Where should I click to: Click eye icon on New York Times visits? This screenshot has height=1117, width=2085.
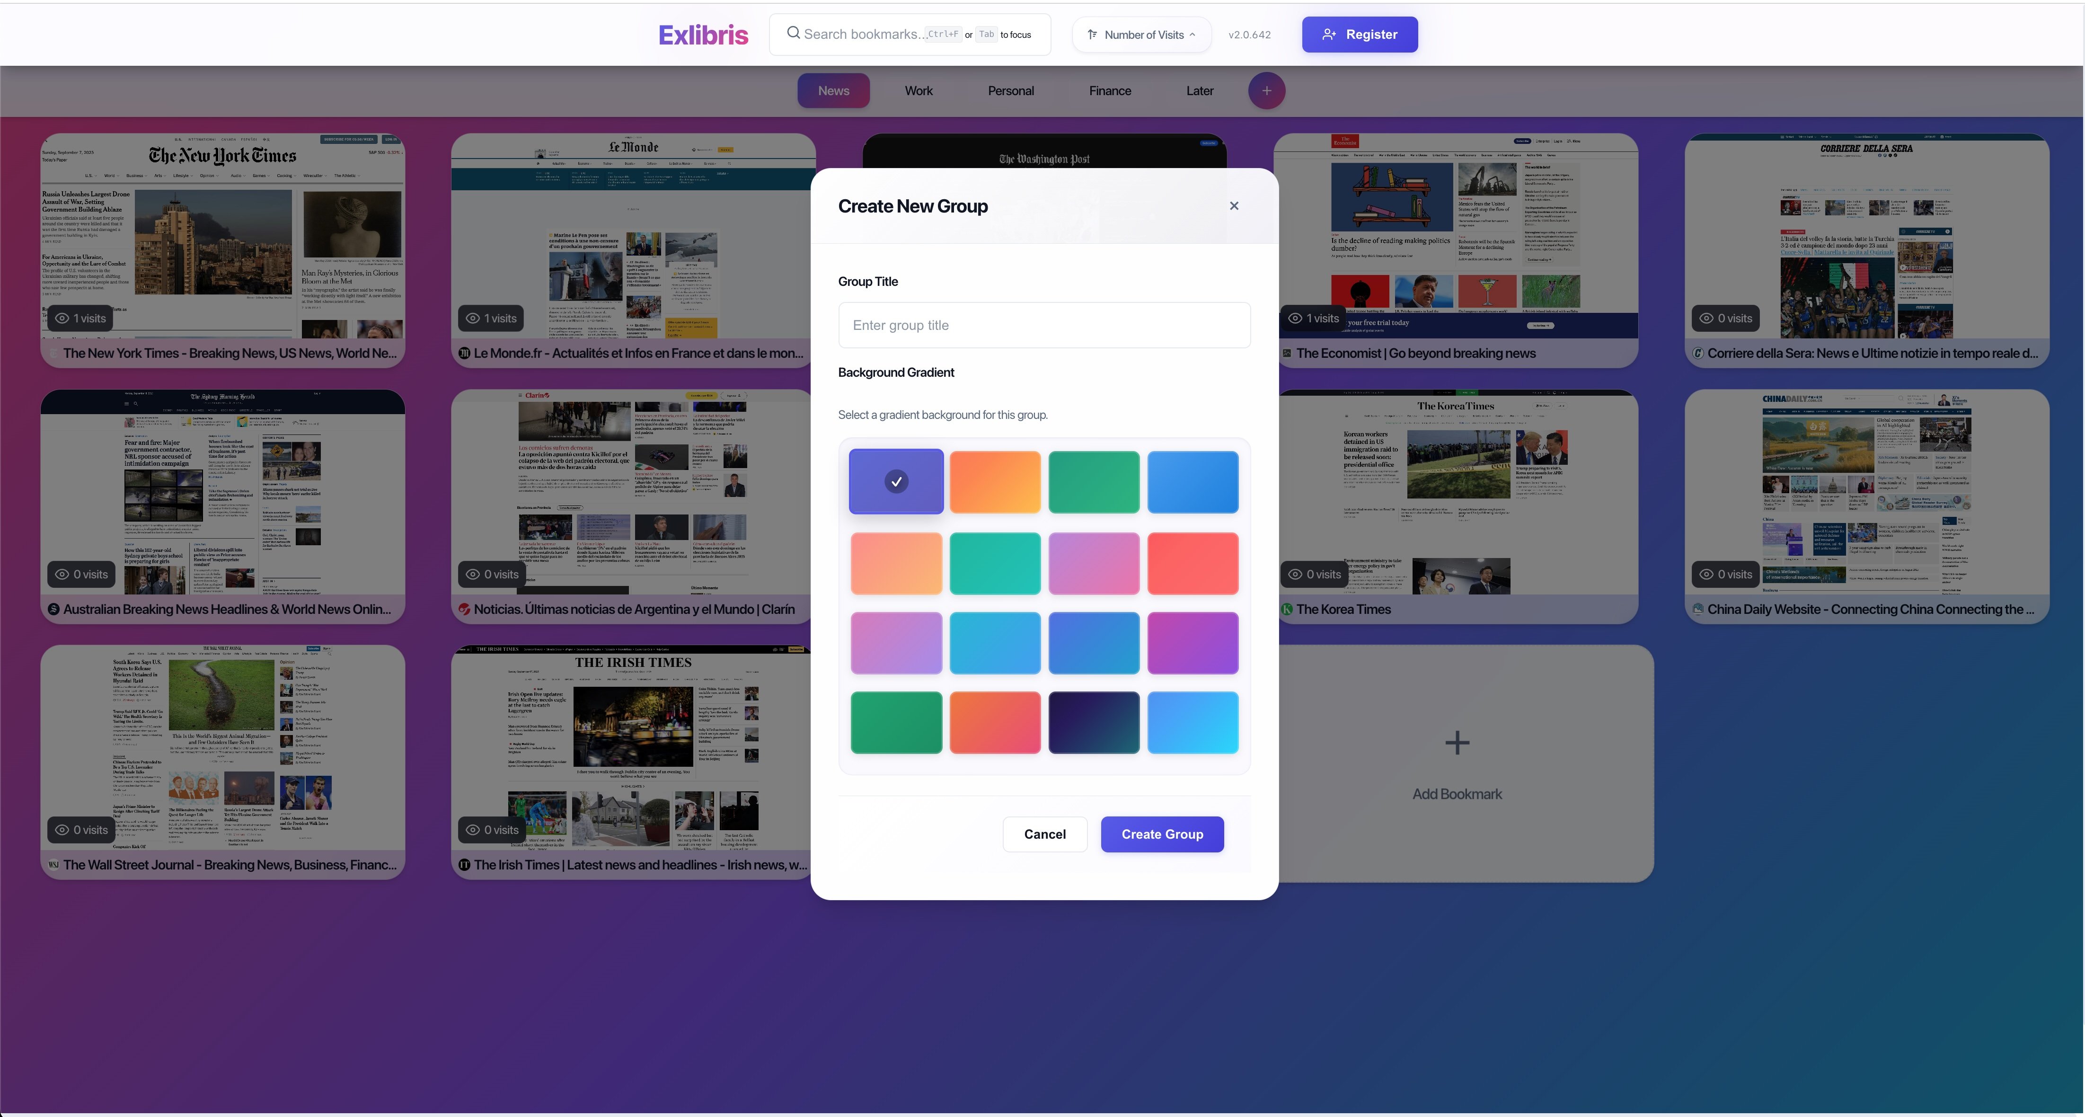(62, 318)
